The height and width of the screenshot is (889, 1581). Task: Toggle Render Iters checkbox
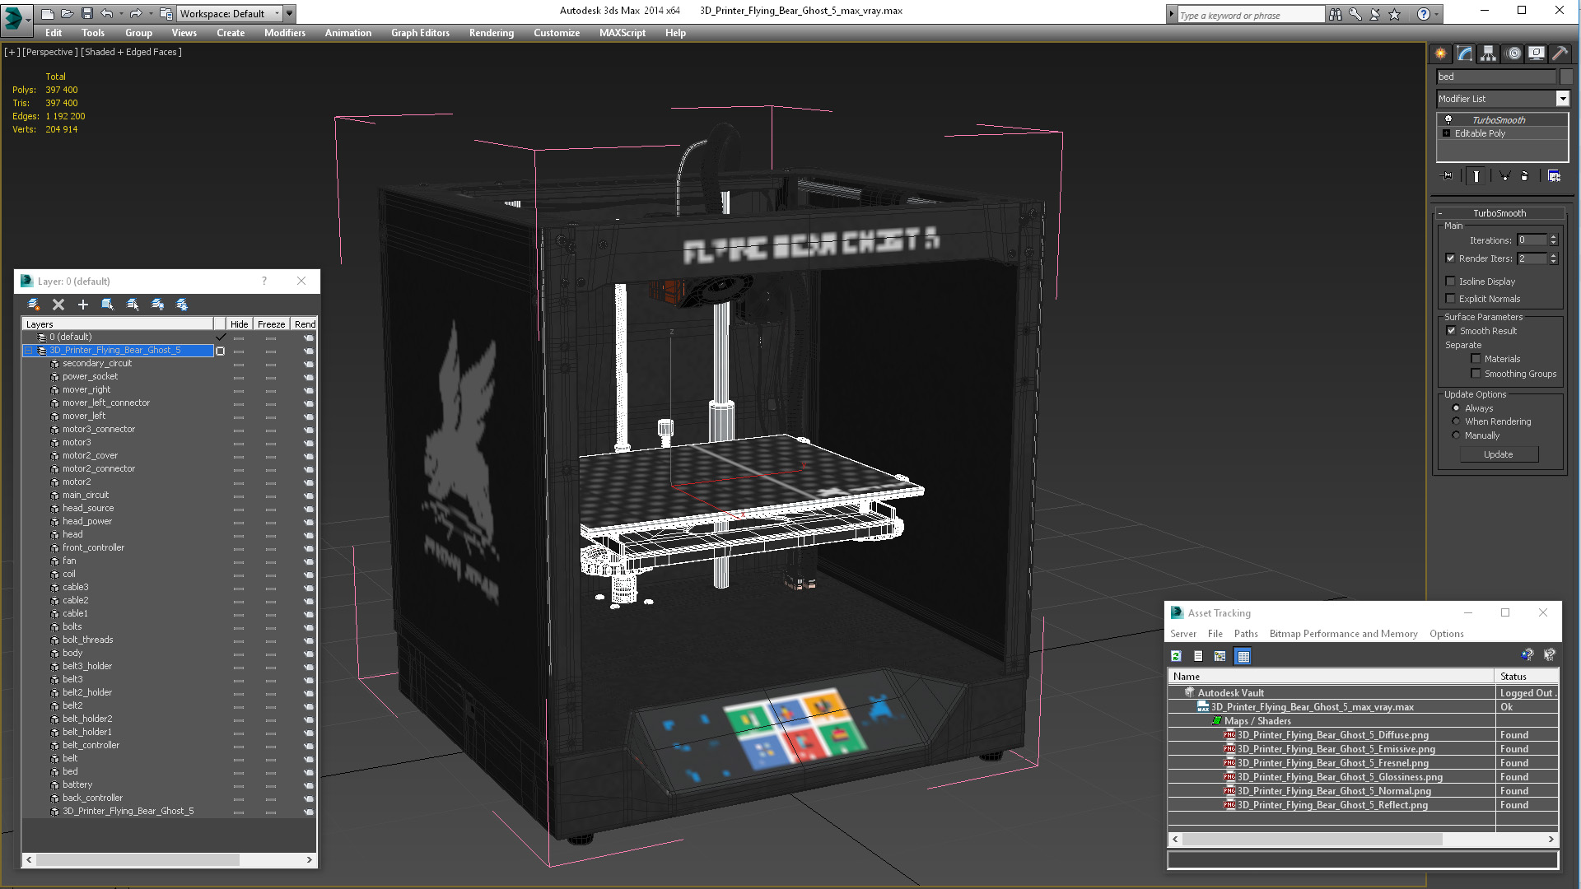coord(1451,258)
